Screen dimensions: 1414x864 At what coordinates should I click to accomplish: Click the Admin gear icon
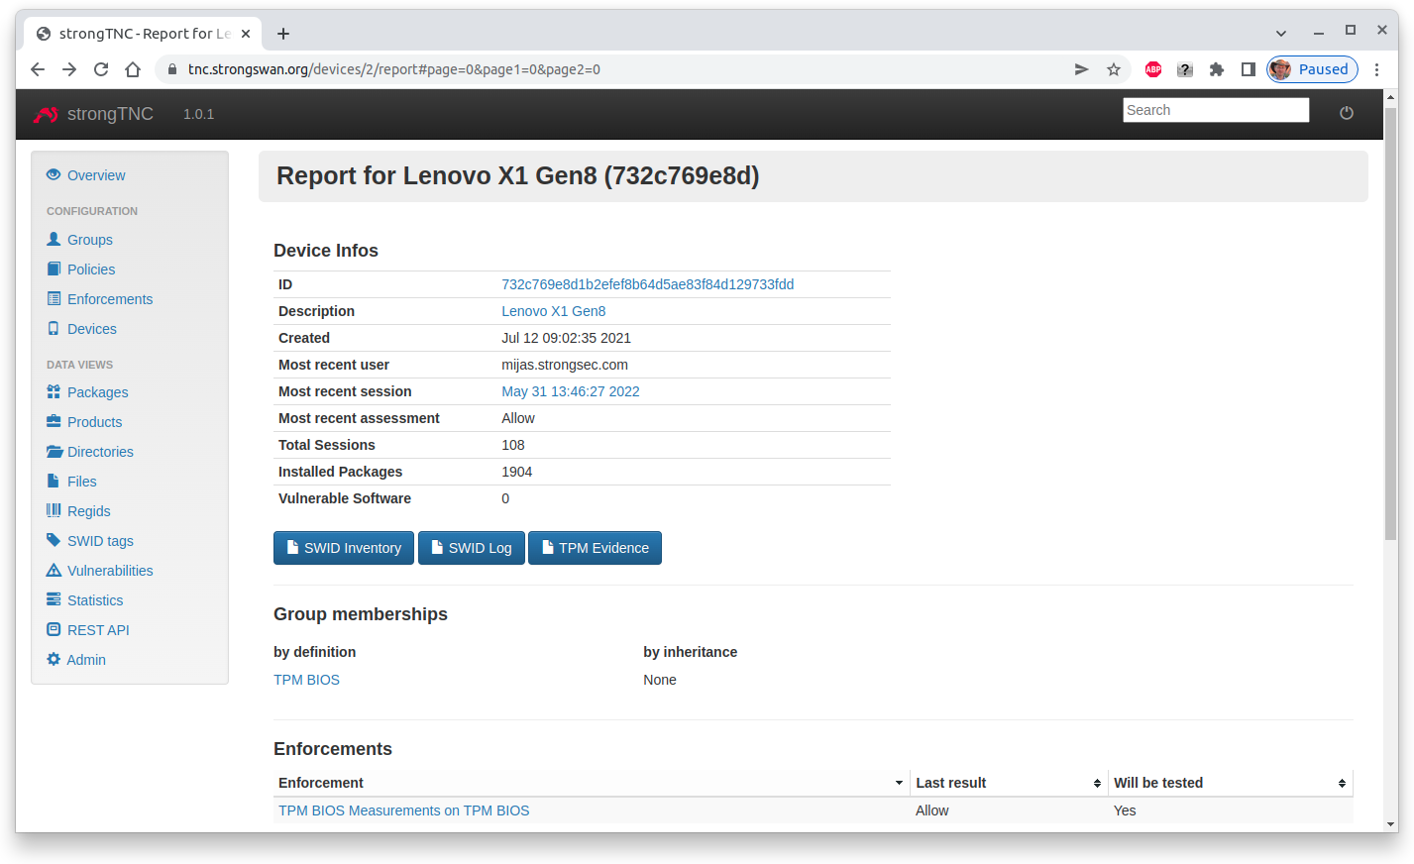pos(54,659)
